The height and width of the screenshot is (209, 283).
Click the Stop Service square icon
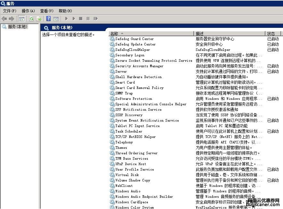tap(81, 19)
